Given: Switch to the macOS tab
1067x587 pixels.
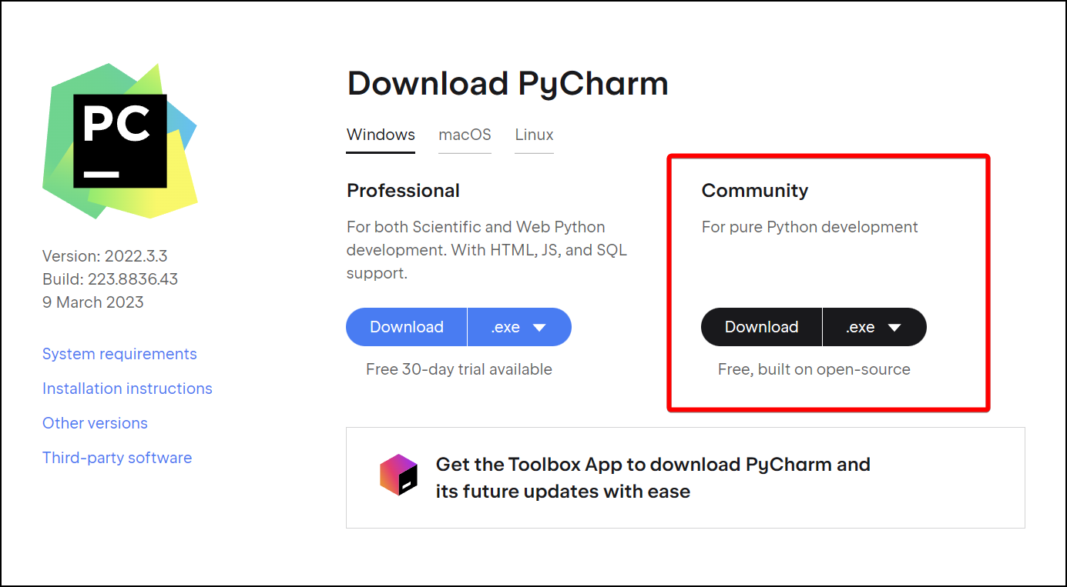Looking at the screenshot, I should point(465,135).
